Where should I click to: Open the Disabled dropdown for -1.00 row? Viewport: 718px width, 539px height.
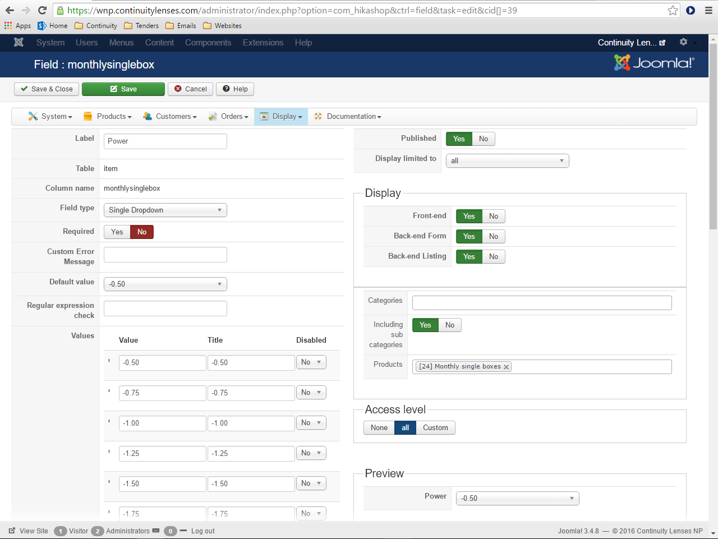coord(311,423)
